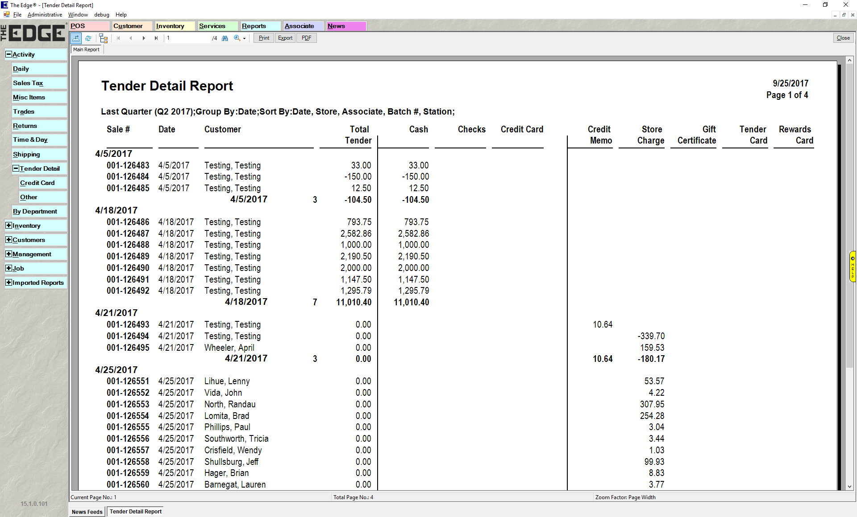This screenshot has height=517, width=857.
Task: Expand the Customers sidebar section
Action: click(x=8, y=240)
